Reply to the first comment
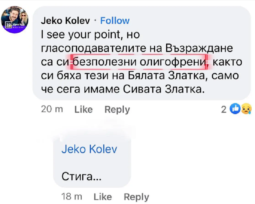The height and width of the screenshot is (204, 255). 117,110
